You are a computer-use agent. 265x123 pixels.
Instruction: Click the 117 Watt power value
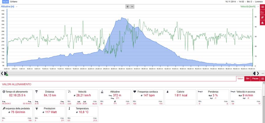coord(51,112)
